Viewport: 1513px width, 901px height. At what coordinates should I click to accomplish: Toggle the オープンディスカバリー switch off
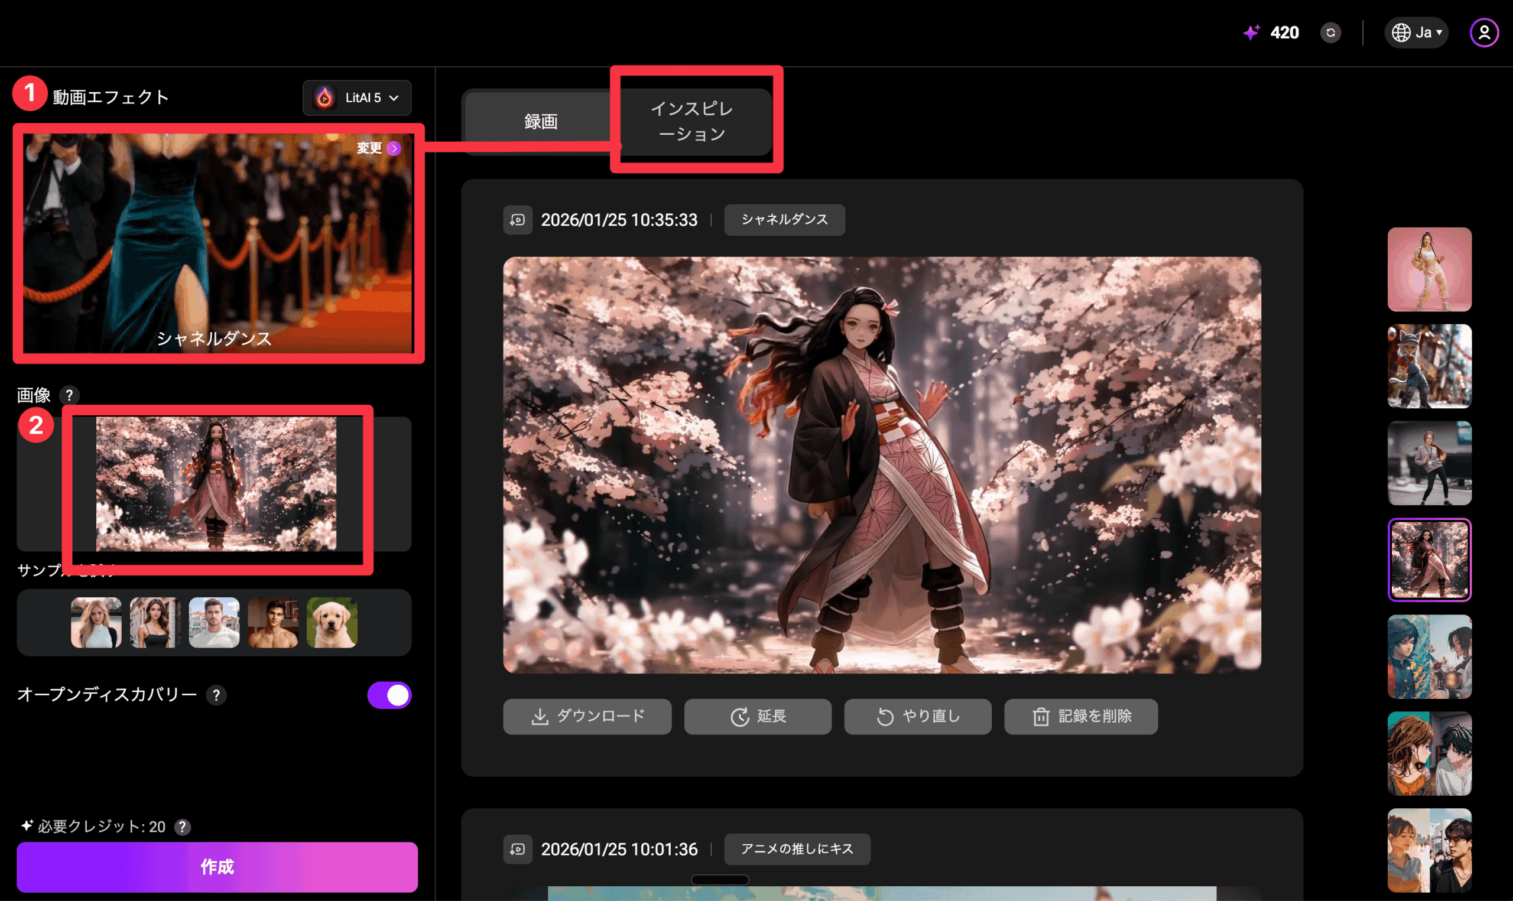click(x=389, y=695)
